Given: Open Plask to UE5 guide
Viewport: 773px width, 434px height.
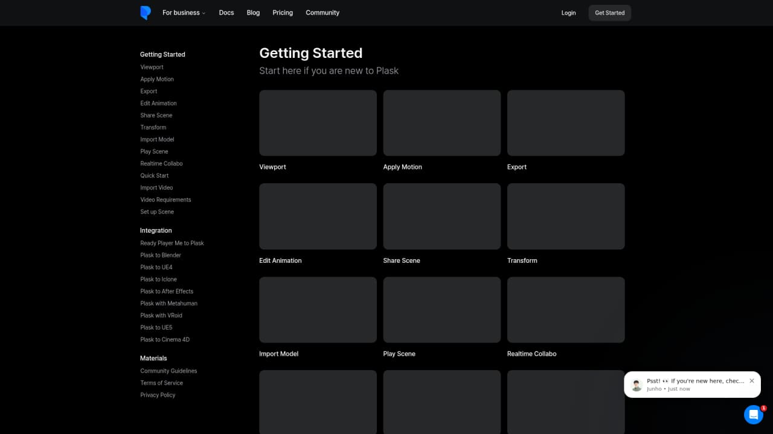Looking at the screenshot, I should tap(156, 327).
